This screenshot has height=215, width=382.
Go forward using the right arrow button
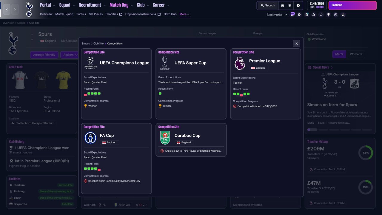[15, 9]
